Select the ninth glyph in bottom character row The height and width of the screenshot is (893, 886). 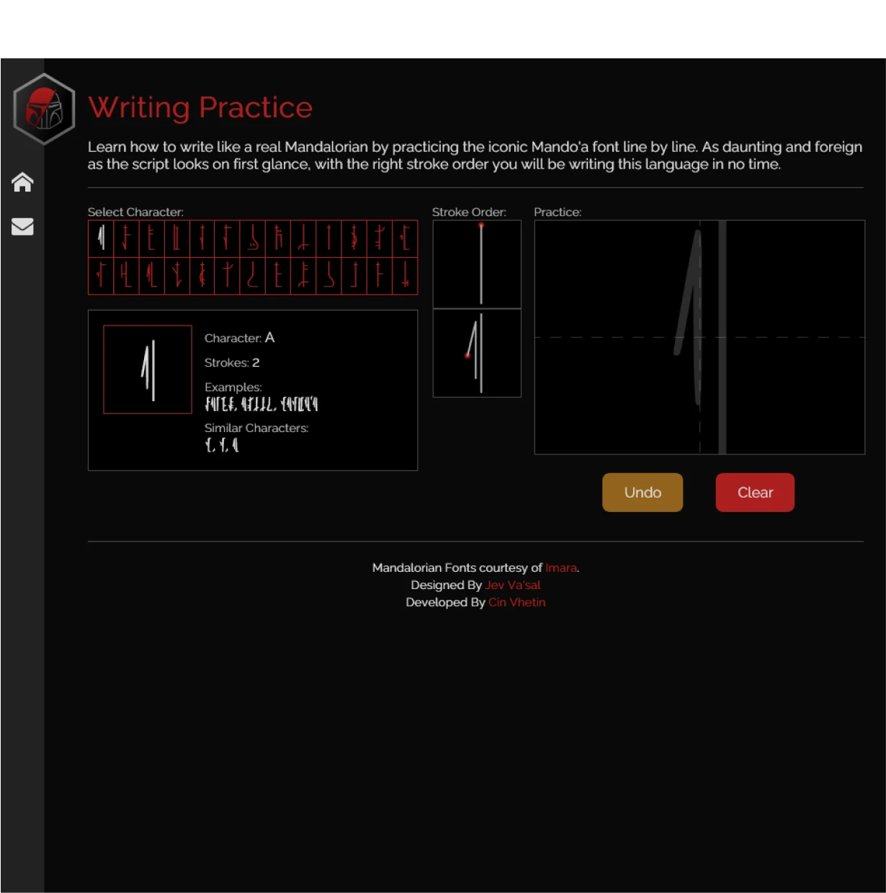(x=303, y=275)
